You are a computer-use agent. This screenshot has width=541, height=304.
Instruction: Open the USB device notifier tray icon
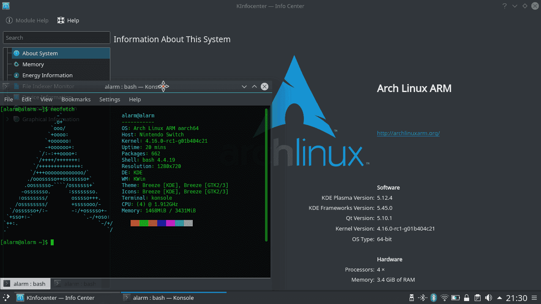click(412, 298)
